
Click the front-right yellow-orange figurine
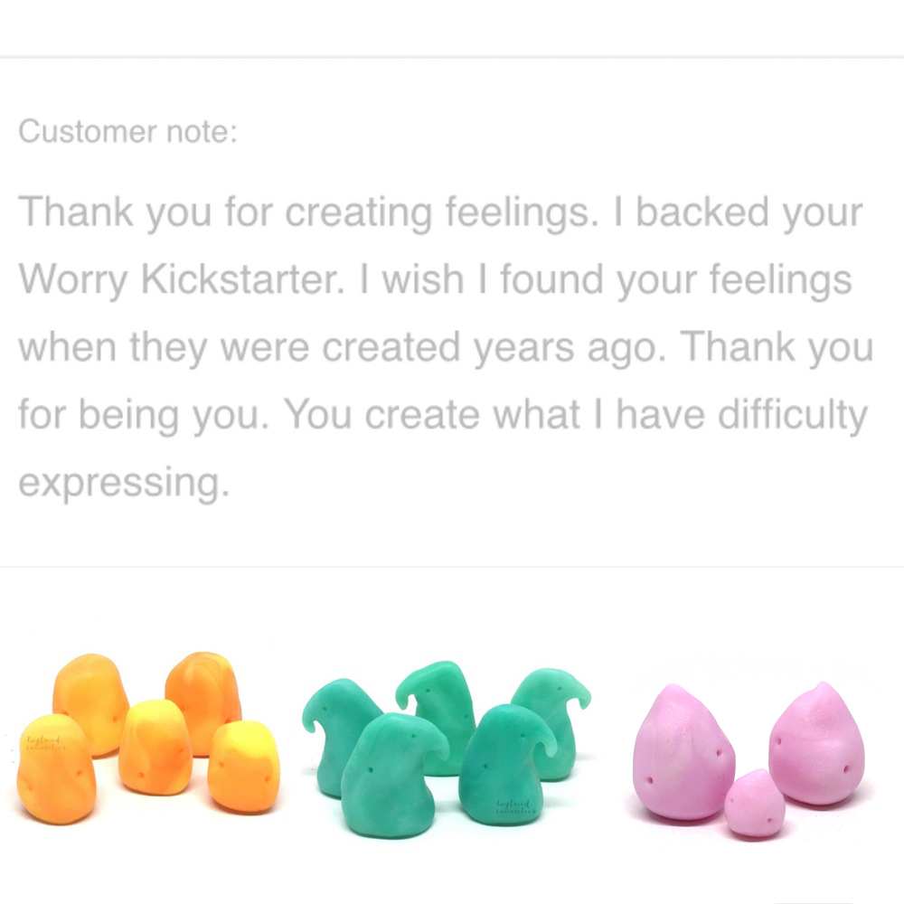(244, 767)
